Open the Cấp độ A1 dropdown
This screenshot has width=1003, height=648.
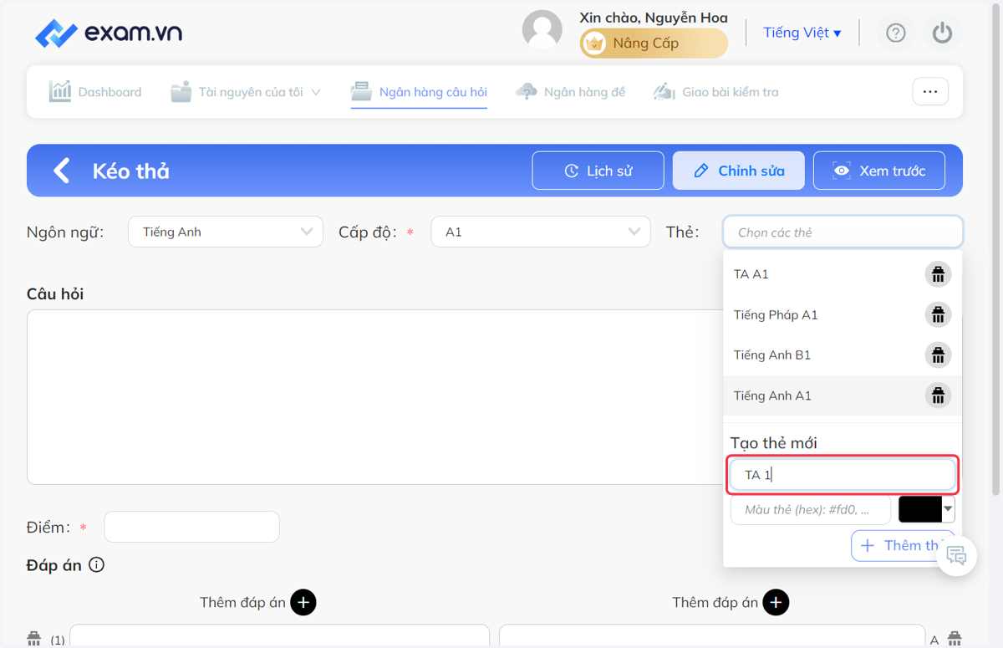pyautogui.click(x=541, y=232)
